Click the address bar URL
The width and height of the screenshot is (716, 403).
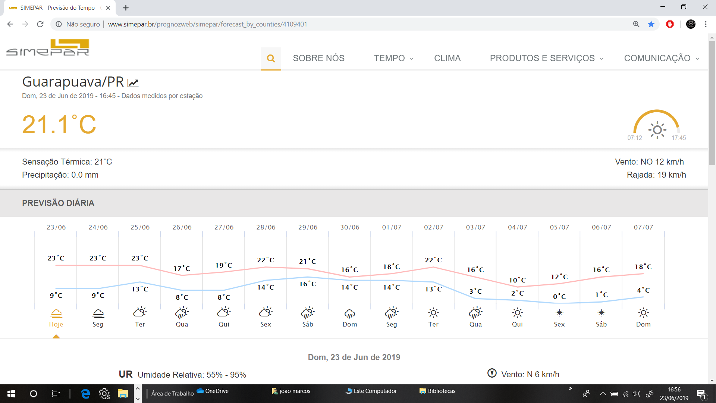pyautogui.click(x=207, y=24)
